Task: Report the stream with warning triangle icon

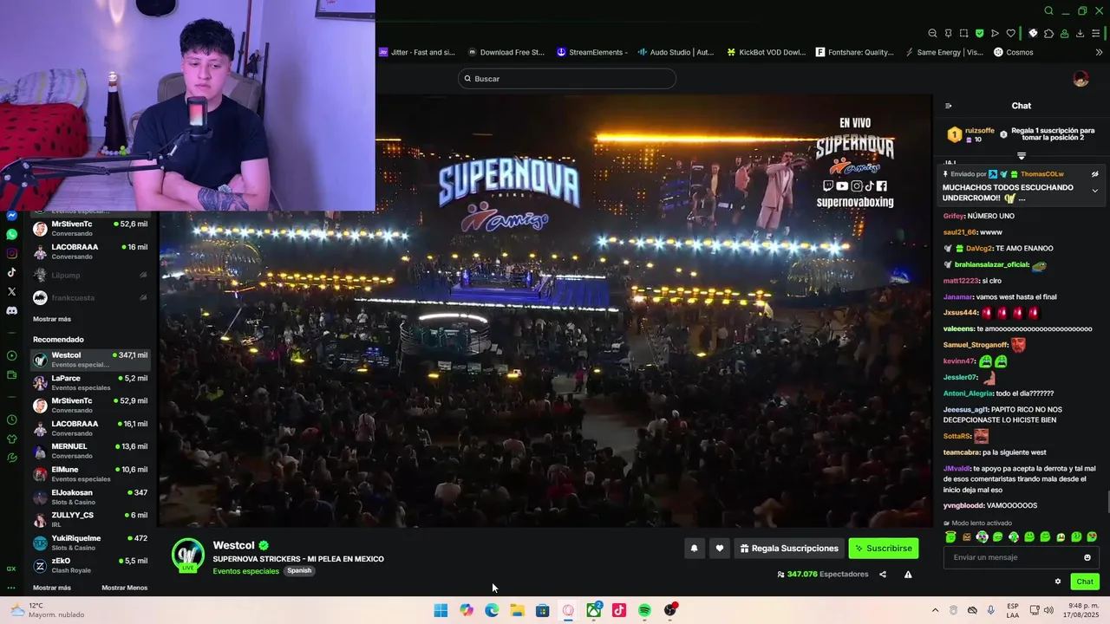Action: tap(908, 574)
